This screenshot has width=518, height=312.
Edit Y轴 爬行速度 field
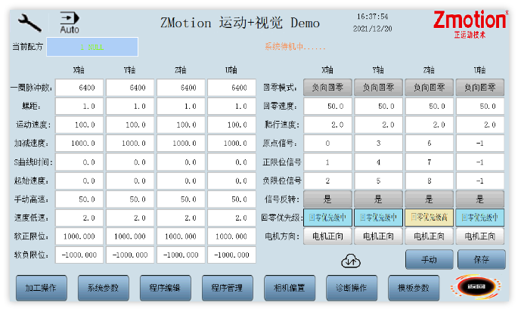tap(378, 125)
